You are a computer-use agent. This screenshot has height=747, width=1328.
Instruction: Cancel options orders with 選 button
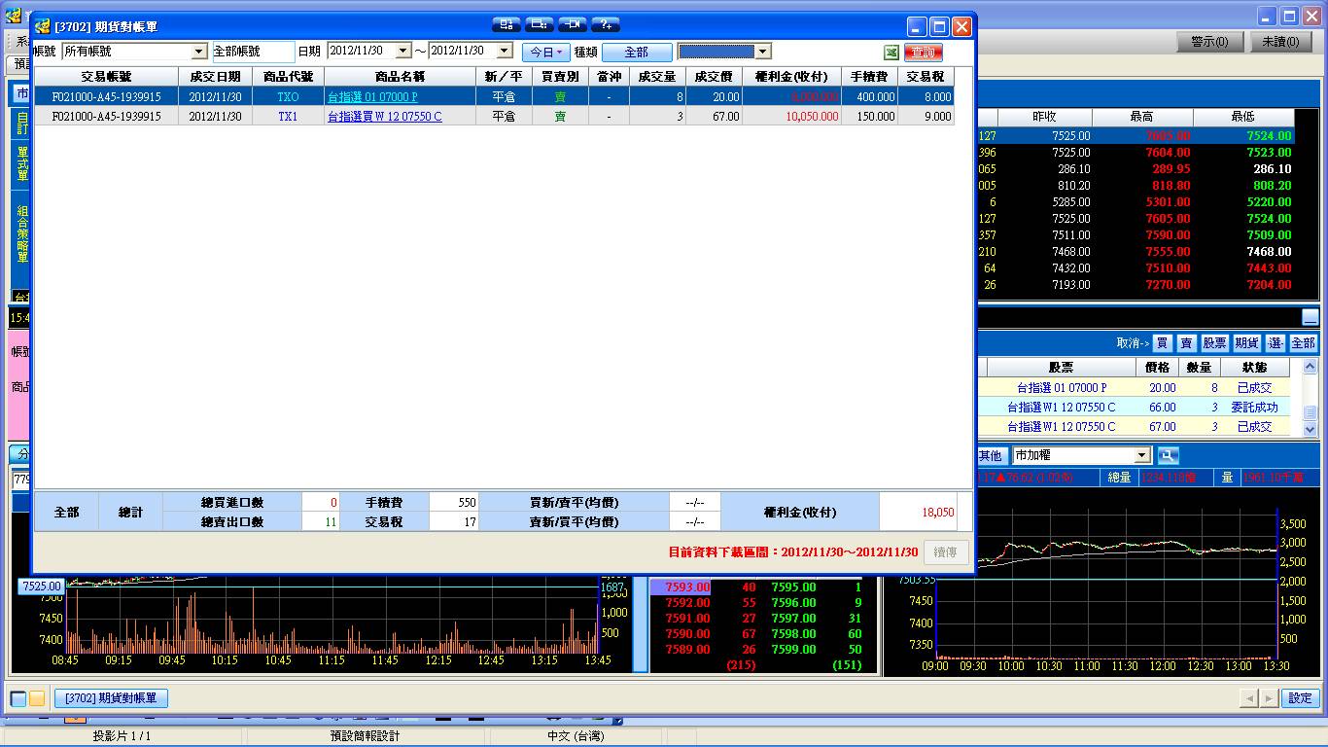(1276, 343)
